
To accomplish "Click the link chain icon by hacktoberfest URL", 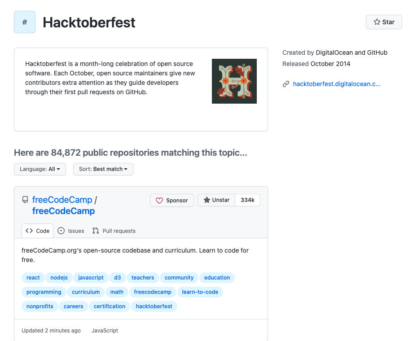I will tap(286, 84).
